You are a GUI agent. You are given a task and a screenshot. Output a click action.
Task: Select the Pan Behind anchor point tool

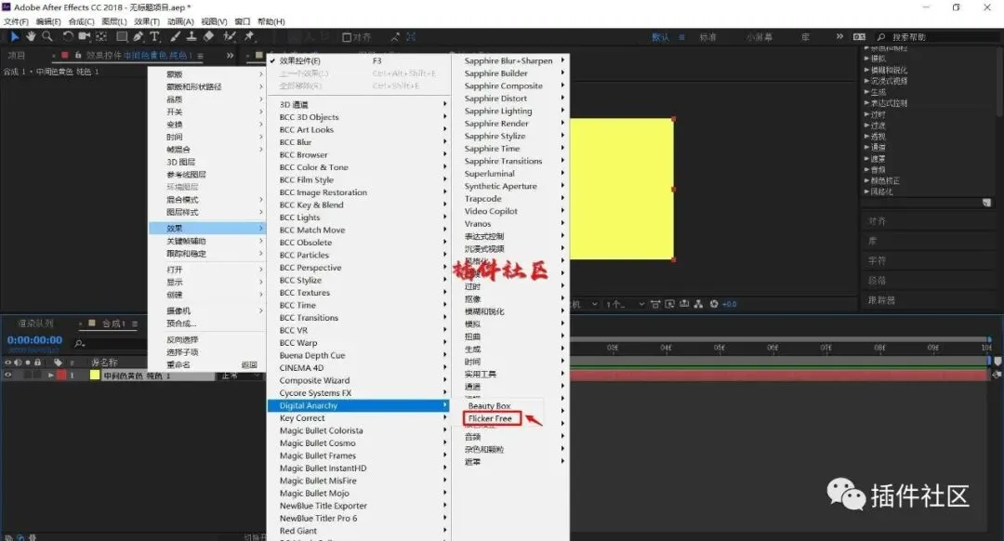click(x=101, y=36)
